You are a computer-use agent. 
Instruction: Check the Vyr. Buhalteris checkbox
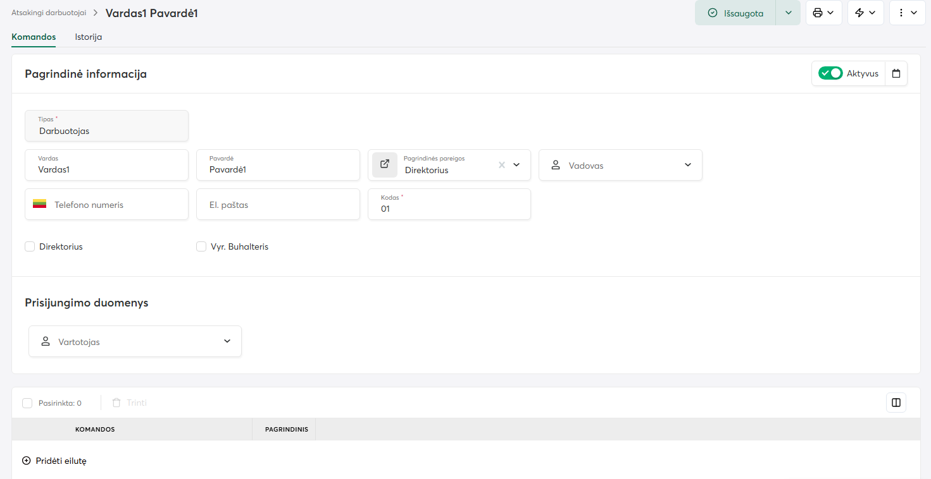[201, 246]
